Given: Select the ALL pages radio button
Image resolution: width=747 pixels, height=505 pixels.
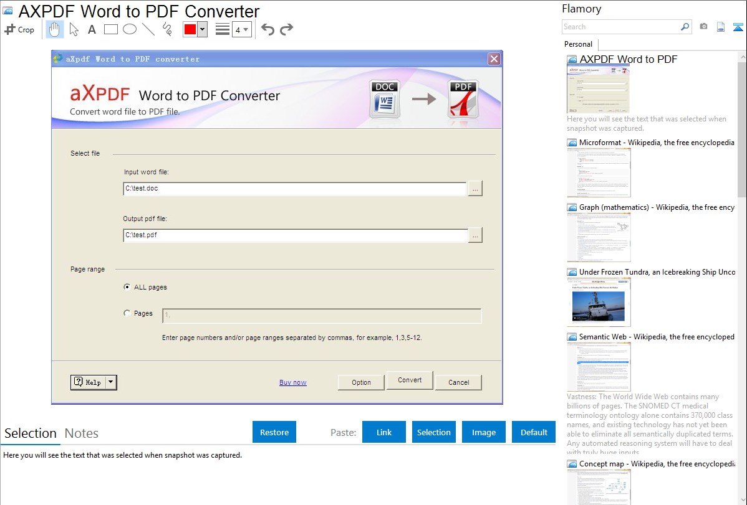Looking at the screenshot, I should click(x=127, y=287).
